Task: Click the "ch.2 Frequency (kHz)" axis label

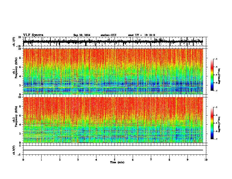Action: 15,117
